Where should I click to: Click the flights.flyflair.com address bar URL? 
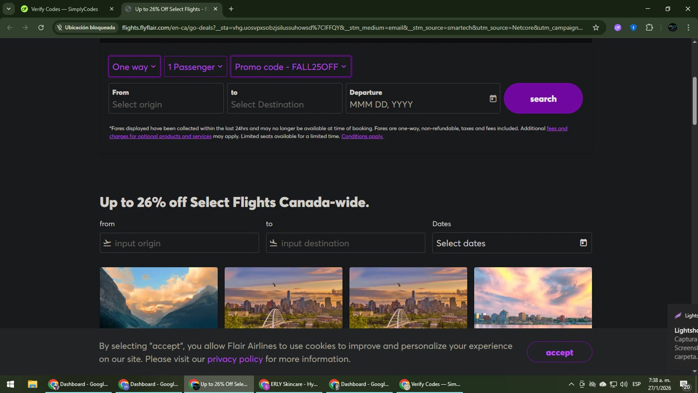pos(352,27)
